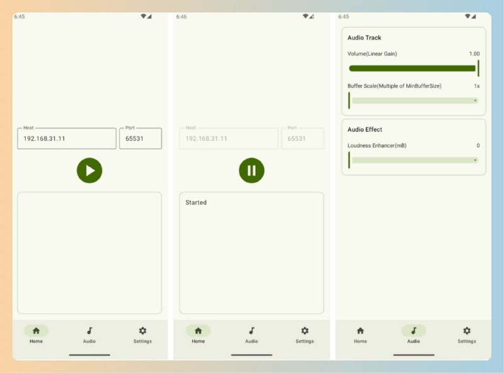Screen dimensions: 504x373
Task: Open Settings gear on the Started screen
Action: pos(304,331)
